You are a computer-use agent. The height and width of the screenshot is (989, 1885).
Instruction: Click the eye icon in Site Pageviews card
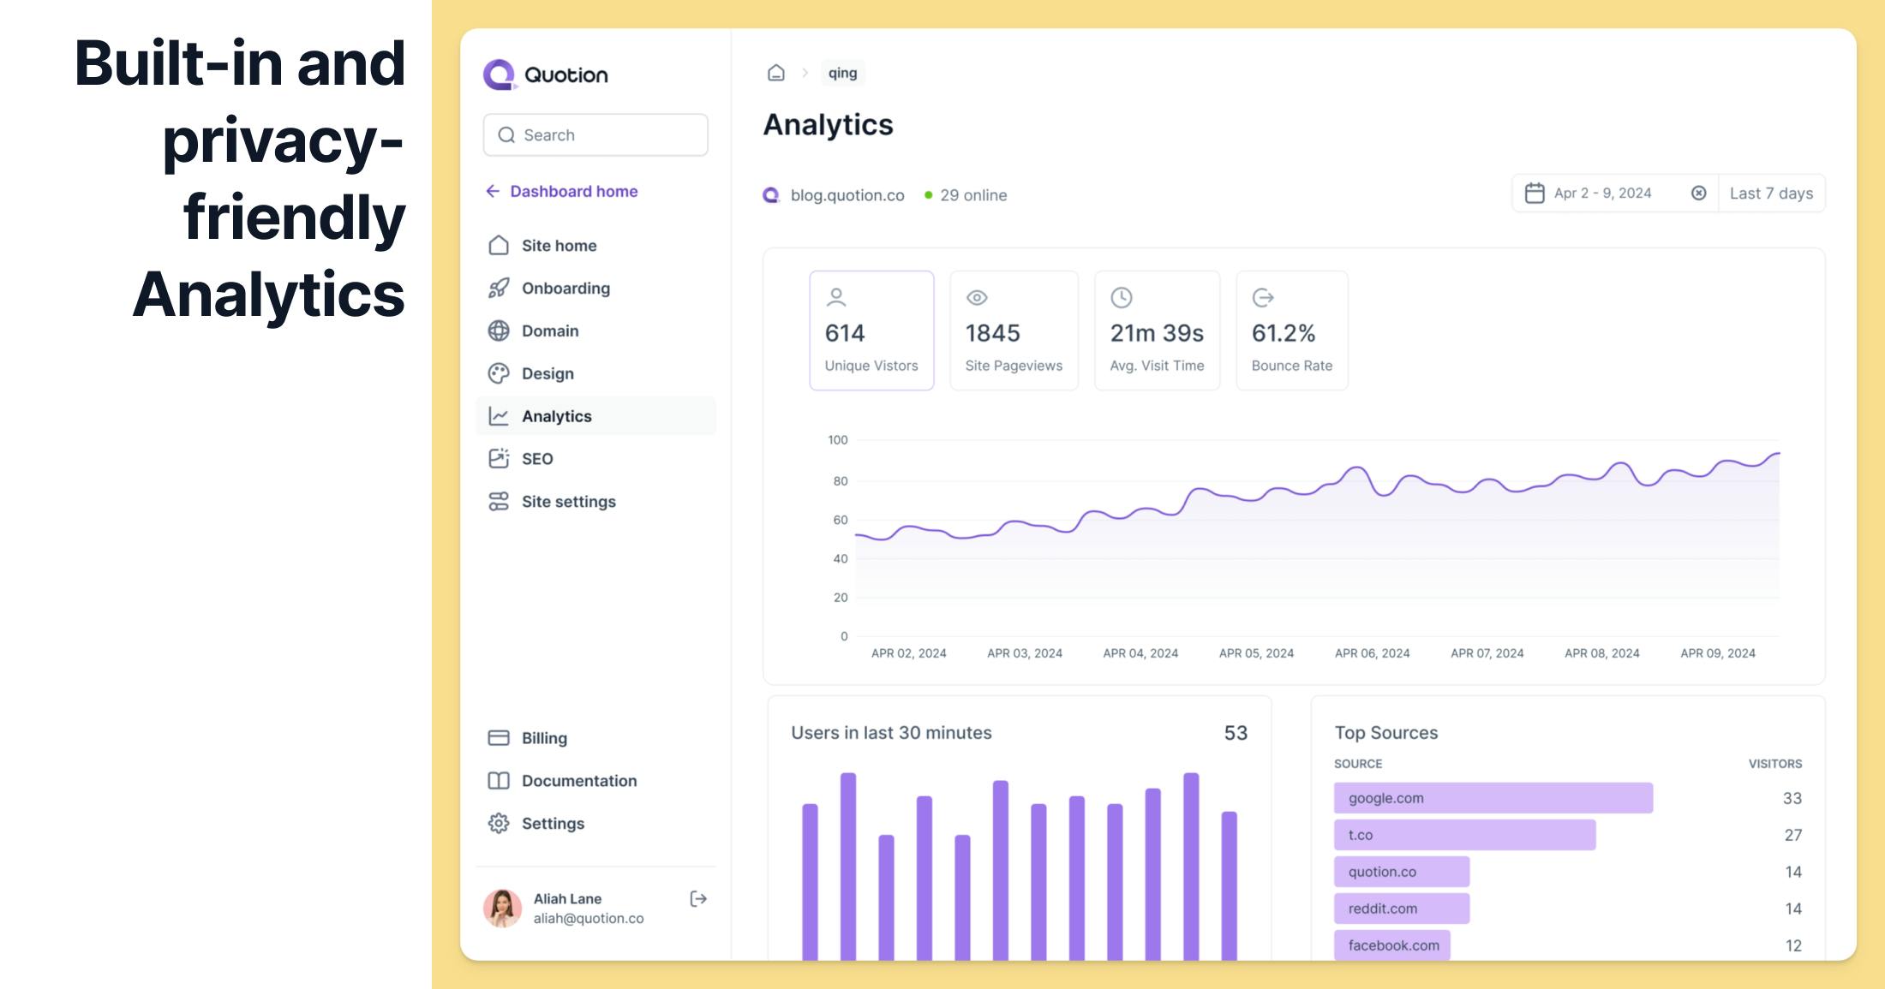point(977,298)
